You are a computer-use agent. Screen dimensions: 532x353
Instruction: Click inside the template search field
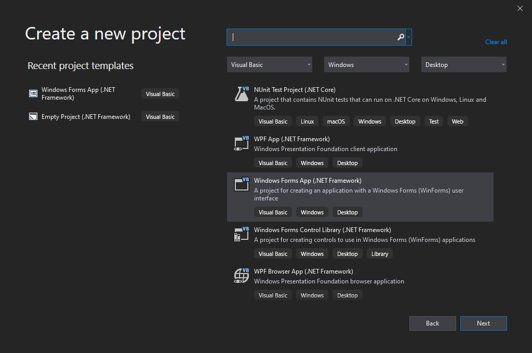pos(312,37)
